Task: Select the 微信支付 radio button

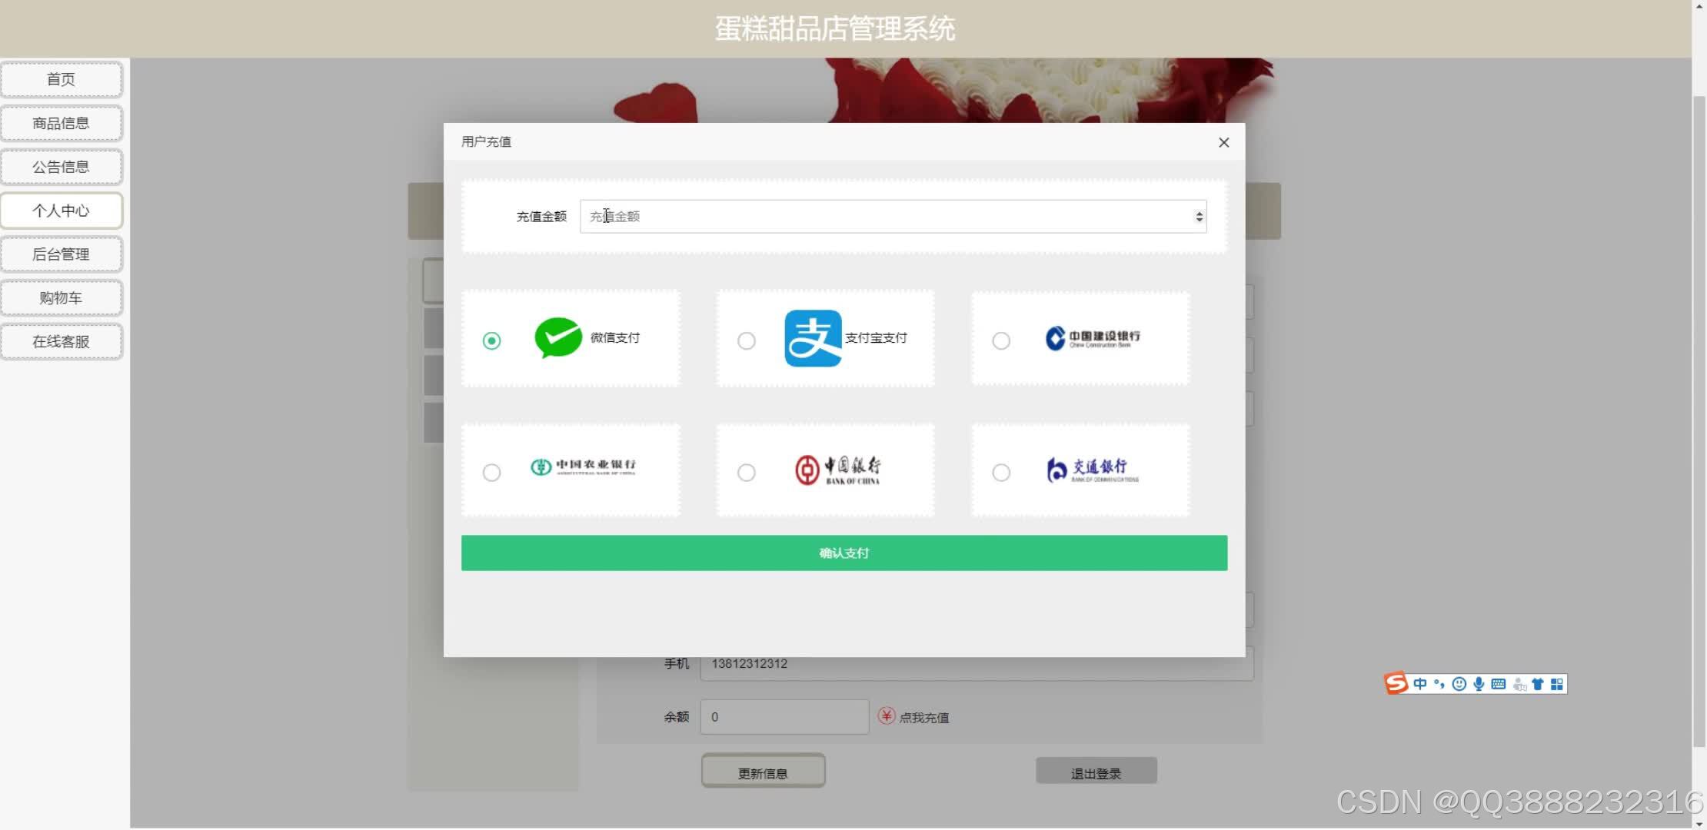Action: pyautogui.click(x=491, y=340)
